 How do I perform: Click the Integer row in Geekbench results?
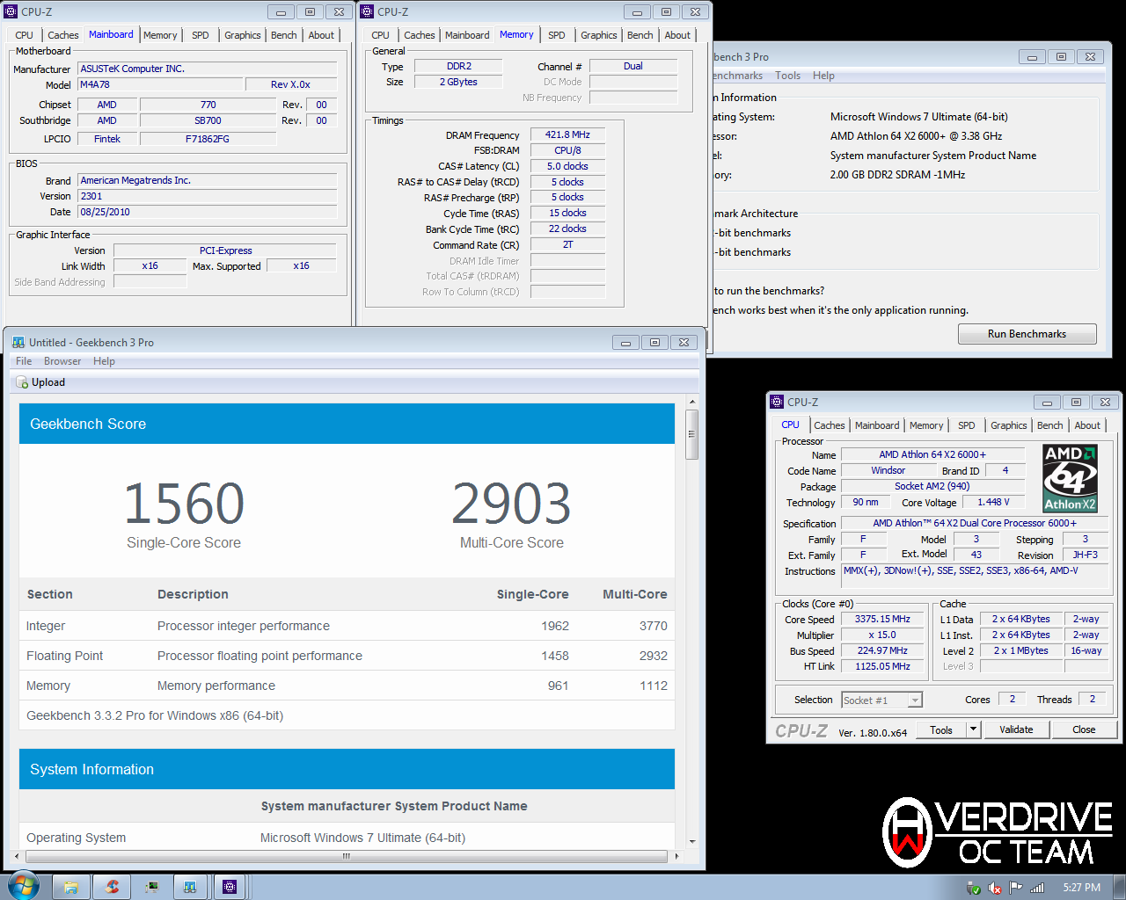pos(347,626)
